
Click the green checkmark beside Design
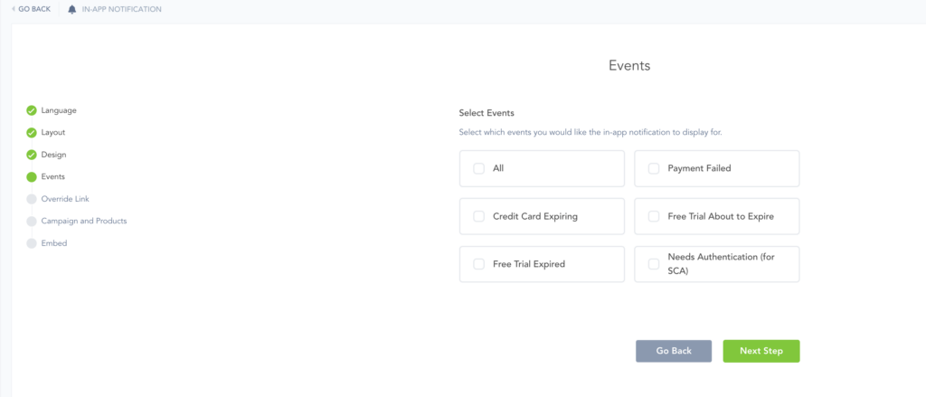pyautogui.click(x=32, y=155)
